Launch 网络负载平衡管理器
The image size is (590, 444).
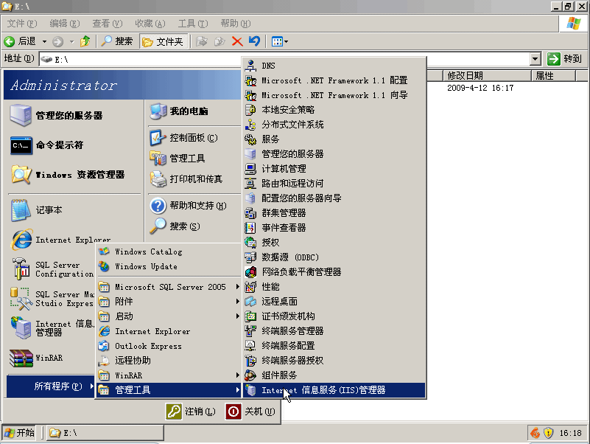(334, 271)
